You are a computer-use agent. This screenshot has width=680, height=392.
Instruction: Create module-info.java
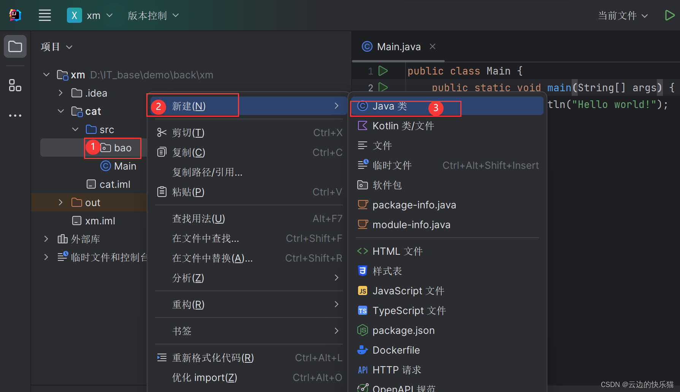pyautogui.click(x=447, y=224)
